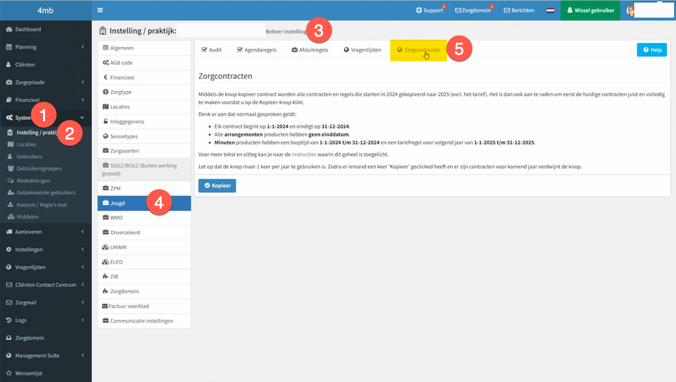This screenshot has height=382, width=676.
Task: Select the Jeugd settings item
Action: 144,203
